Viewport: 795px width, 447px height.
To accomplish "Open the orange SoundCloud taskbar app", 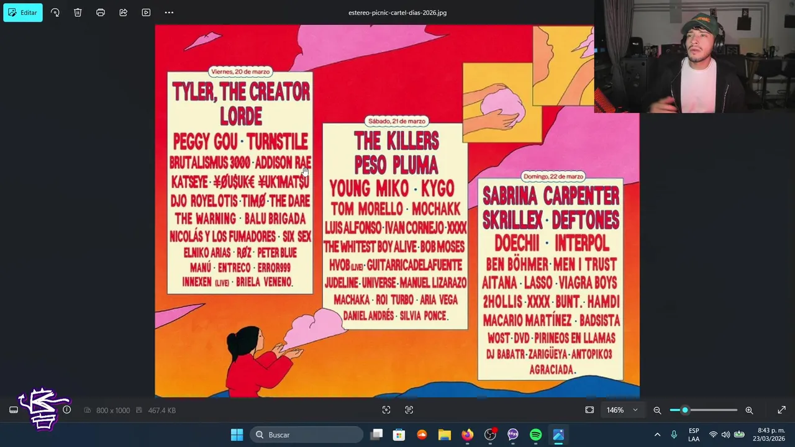I will coord(422,435).
